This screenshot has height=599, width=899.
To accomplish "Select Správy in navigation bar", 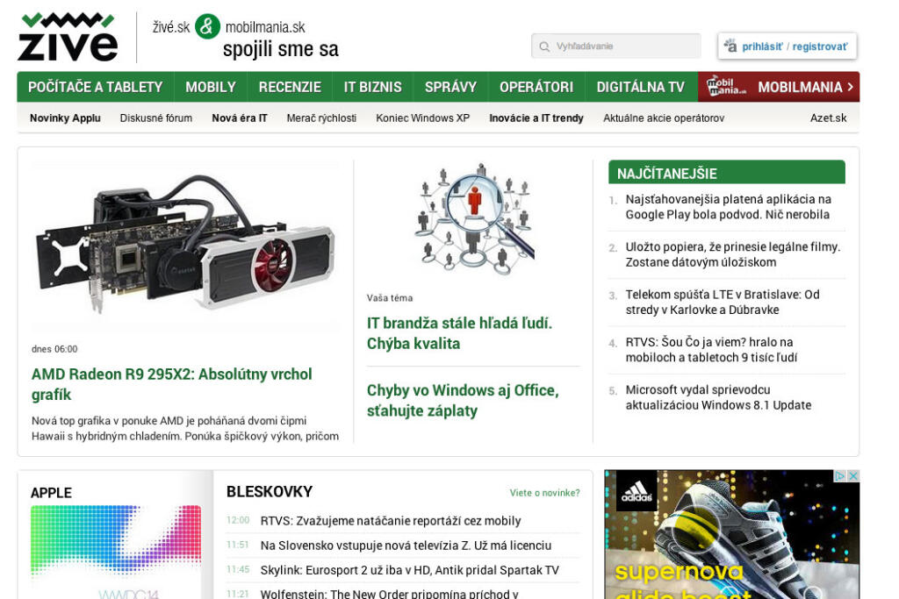I will pos(450,87).
